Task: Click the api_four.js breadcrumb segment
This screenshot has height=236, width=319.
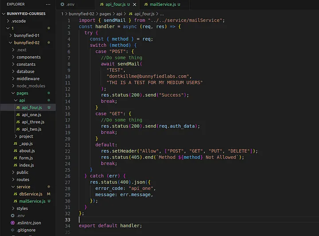Action: tap(144, 14)
